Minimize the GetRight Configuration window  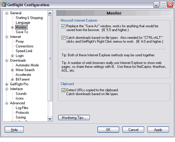tap(156, 5)
